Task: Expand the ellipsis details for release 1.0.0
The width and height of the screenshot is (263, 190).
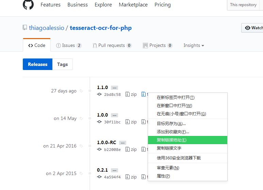Action: [114, 115]
